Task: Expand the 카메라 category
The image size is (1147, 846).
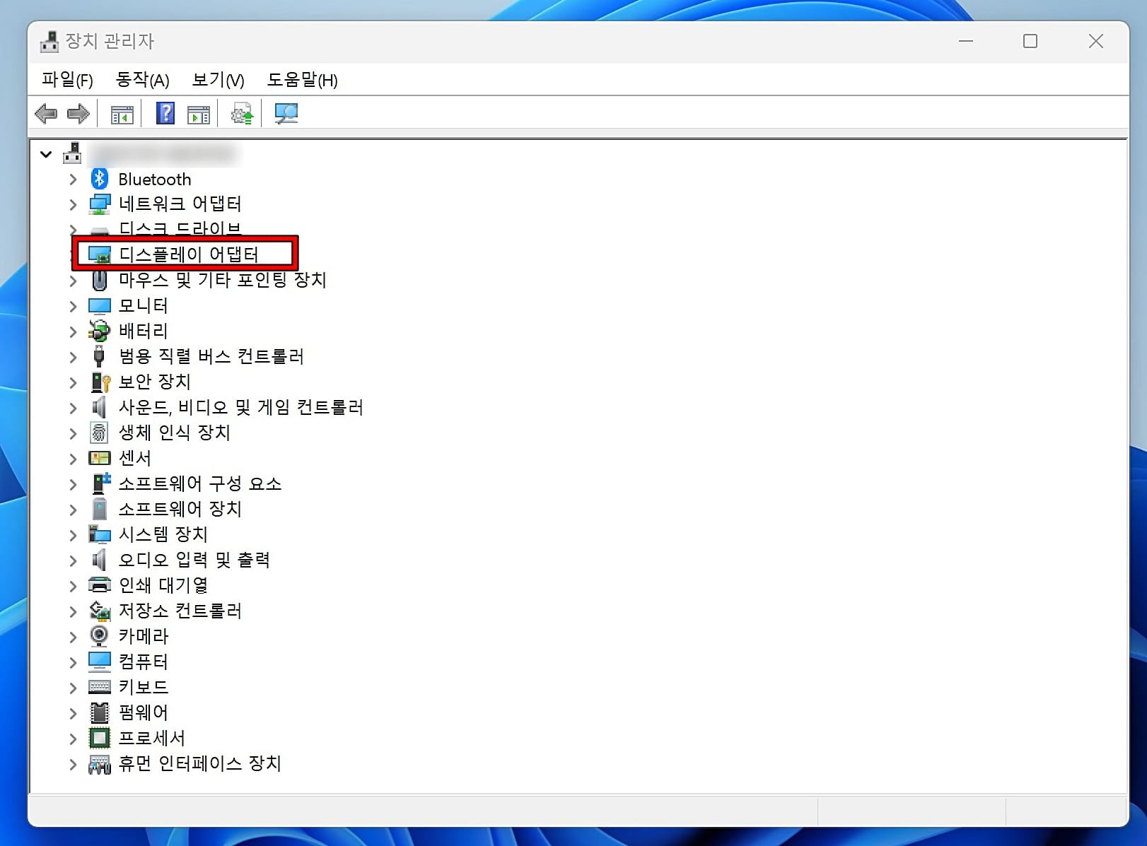Action: click(x=73, y=637)
